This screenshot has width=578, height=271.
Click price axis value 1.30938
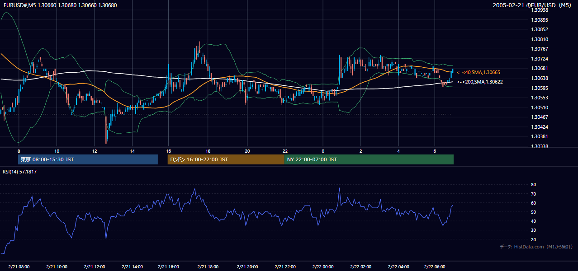540,10
